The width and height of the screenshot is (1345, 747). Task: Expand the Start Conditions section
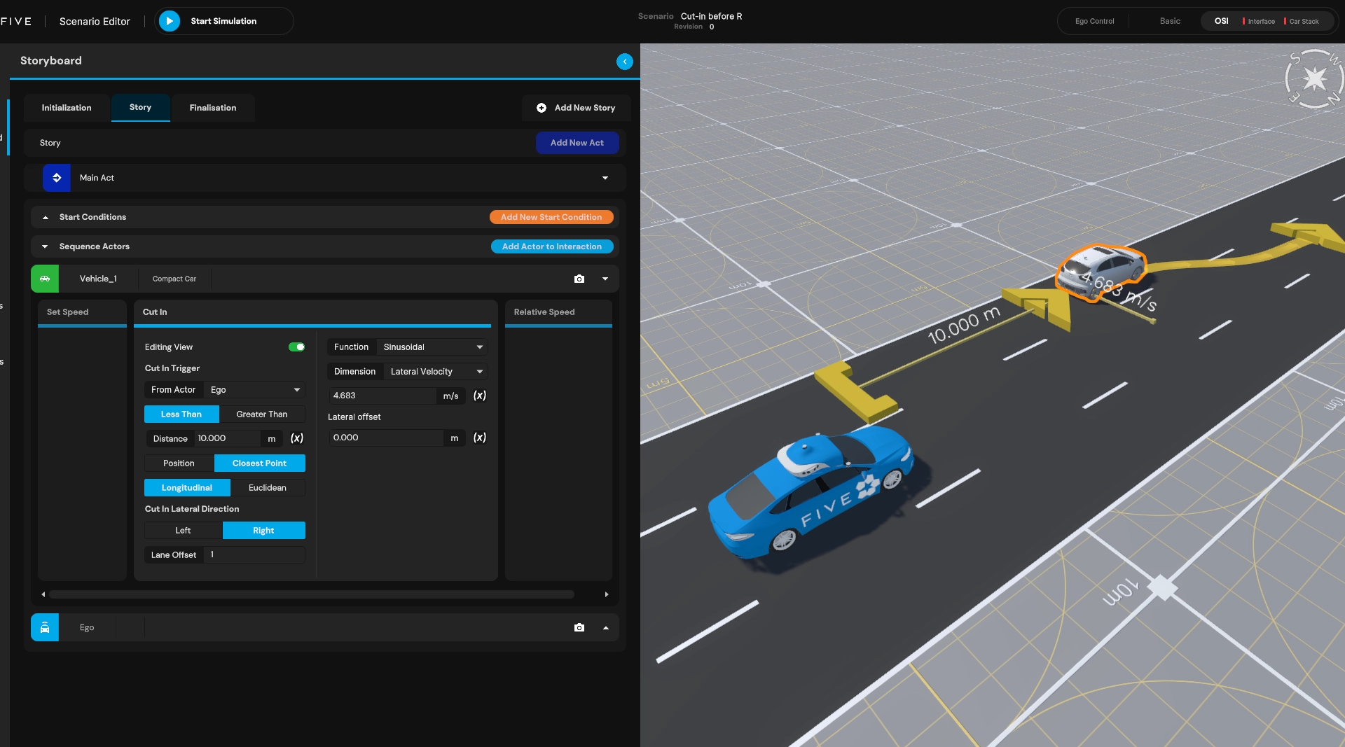[x=46, y=217]
